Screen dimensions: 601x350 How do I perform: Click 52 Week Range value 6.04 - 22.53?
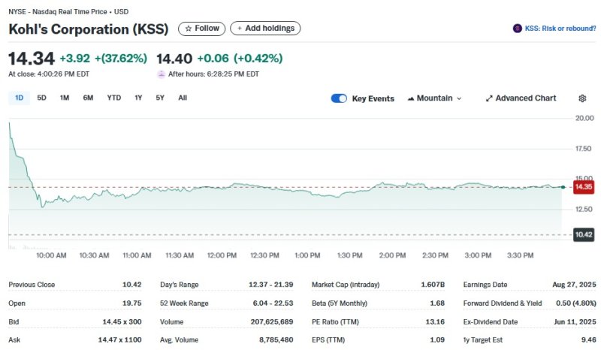coord(273,303)
